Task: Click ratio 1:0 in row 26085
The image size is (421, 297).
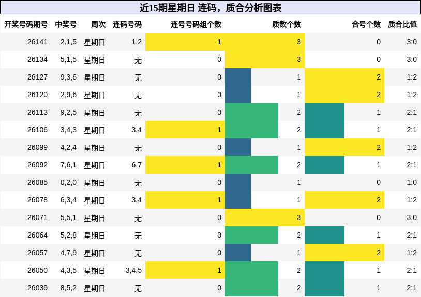Action: (x=412, y=182)
